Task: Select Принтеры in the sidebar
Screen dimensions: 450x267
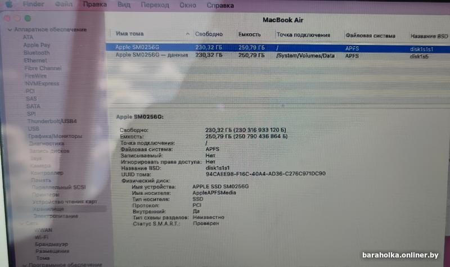Action: pos(46,194)
